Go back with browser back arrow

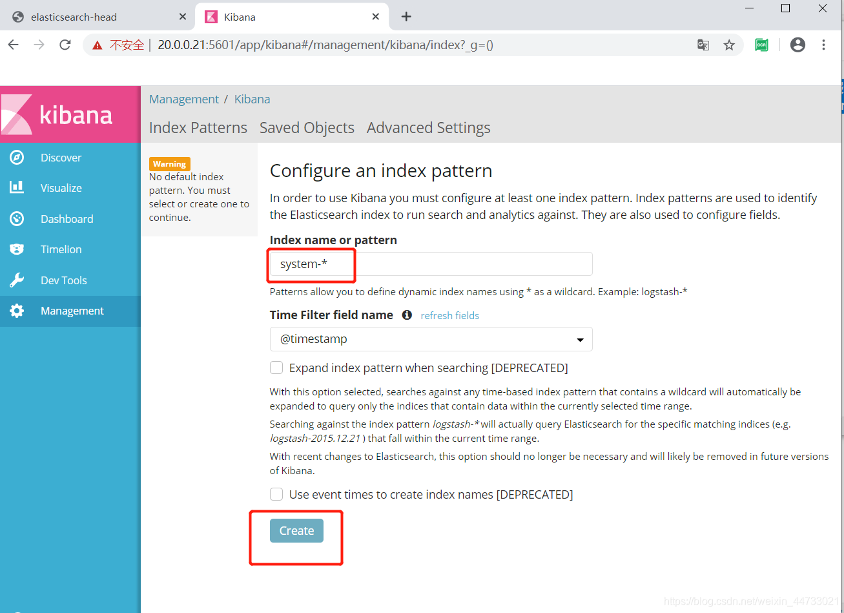(14, 45)
